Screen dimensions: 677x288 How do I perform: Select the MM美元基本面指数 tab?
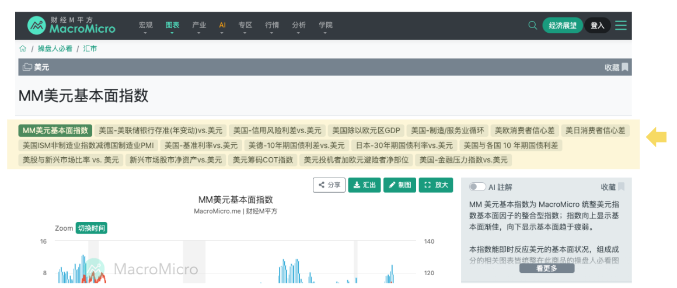(55, 130)
